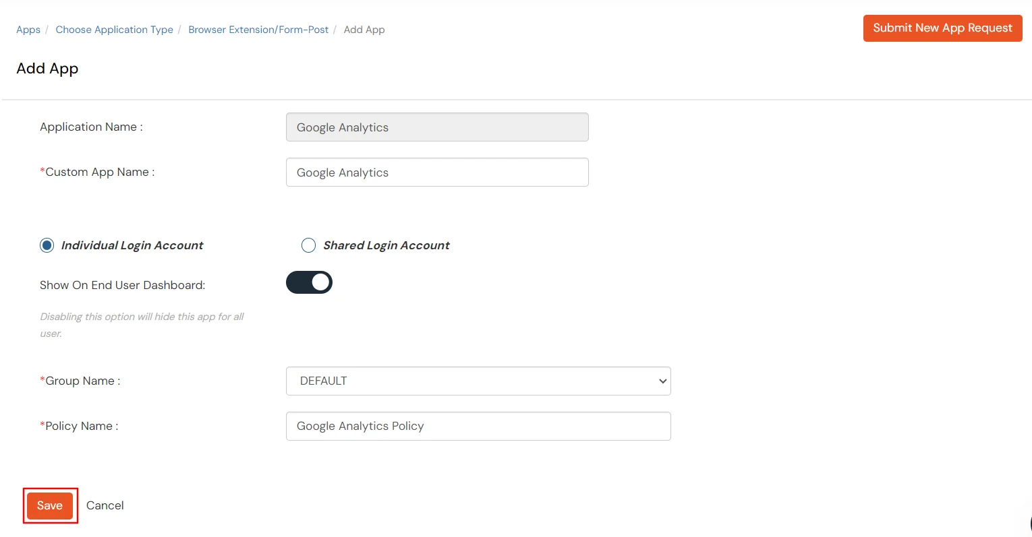The image size is (1032, 537).
Task: Click Browser Extension/Form-Post breadcrumb
Action: (258, 30)
